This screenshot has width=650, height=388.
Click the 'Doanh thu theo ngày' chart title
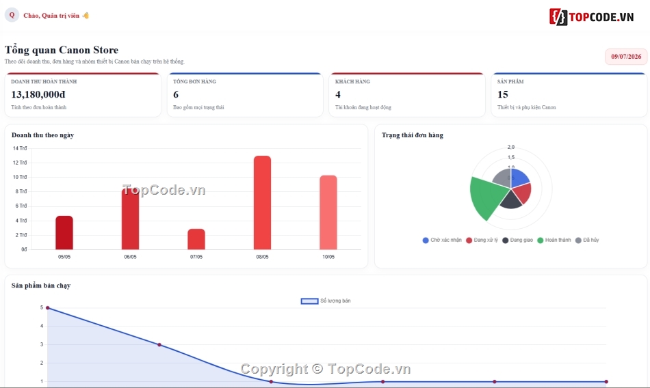(42, 135)
